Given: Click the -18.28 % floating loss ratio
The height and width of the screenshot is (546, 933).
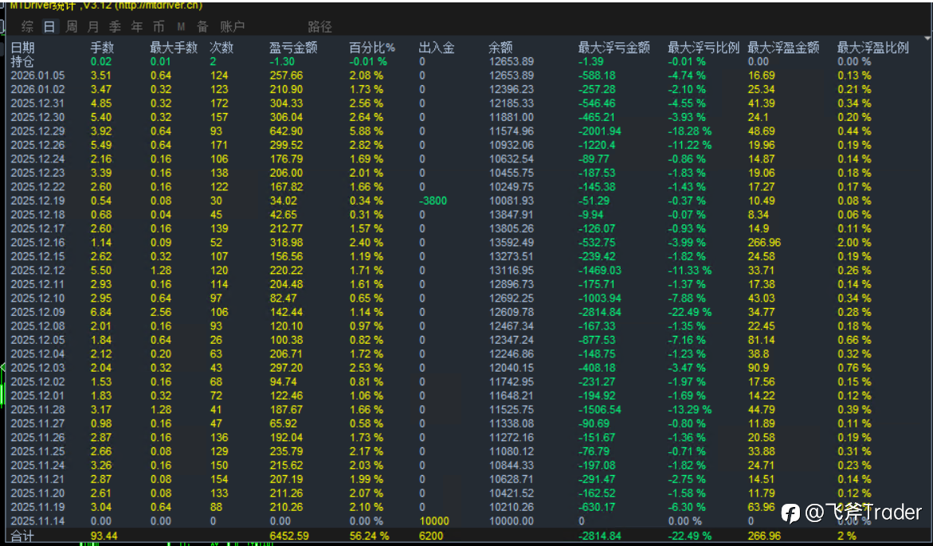Looking at the screenshot, I should pos(690,131).
